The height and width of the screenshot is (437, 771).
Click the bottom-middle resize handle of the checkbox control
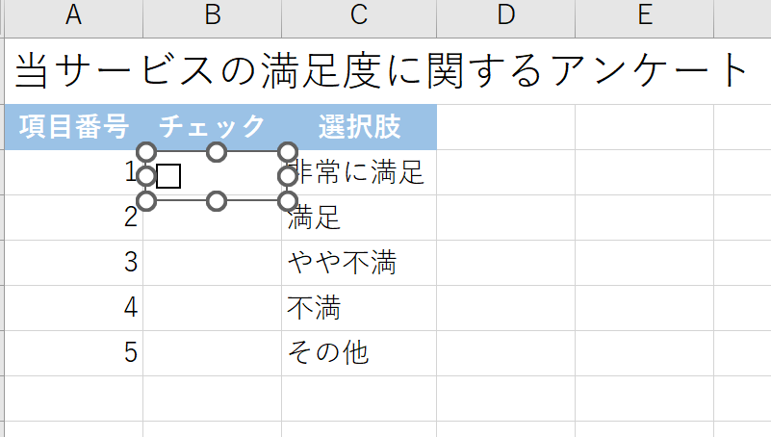[x=217, y=200]
